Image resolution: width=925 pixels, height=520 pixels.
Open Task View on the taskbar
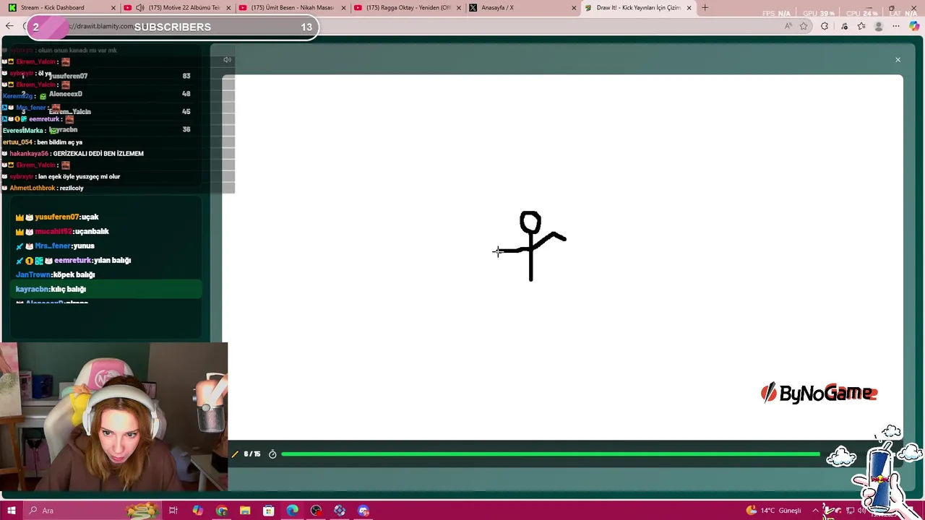pyautogui.click(x=173, y=511)
